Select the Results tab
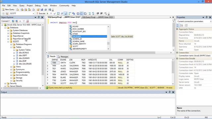This screenshot has height=119, width=212. 51,57
